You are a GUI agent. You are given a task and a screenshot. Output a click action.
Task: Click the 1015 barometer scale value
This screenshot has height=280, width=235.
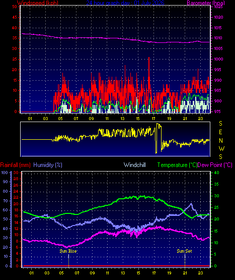point(218,28)
